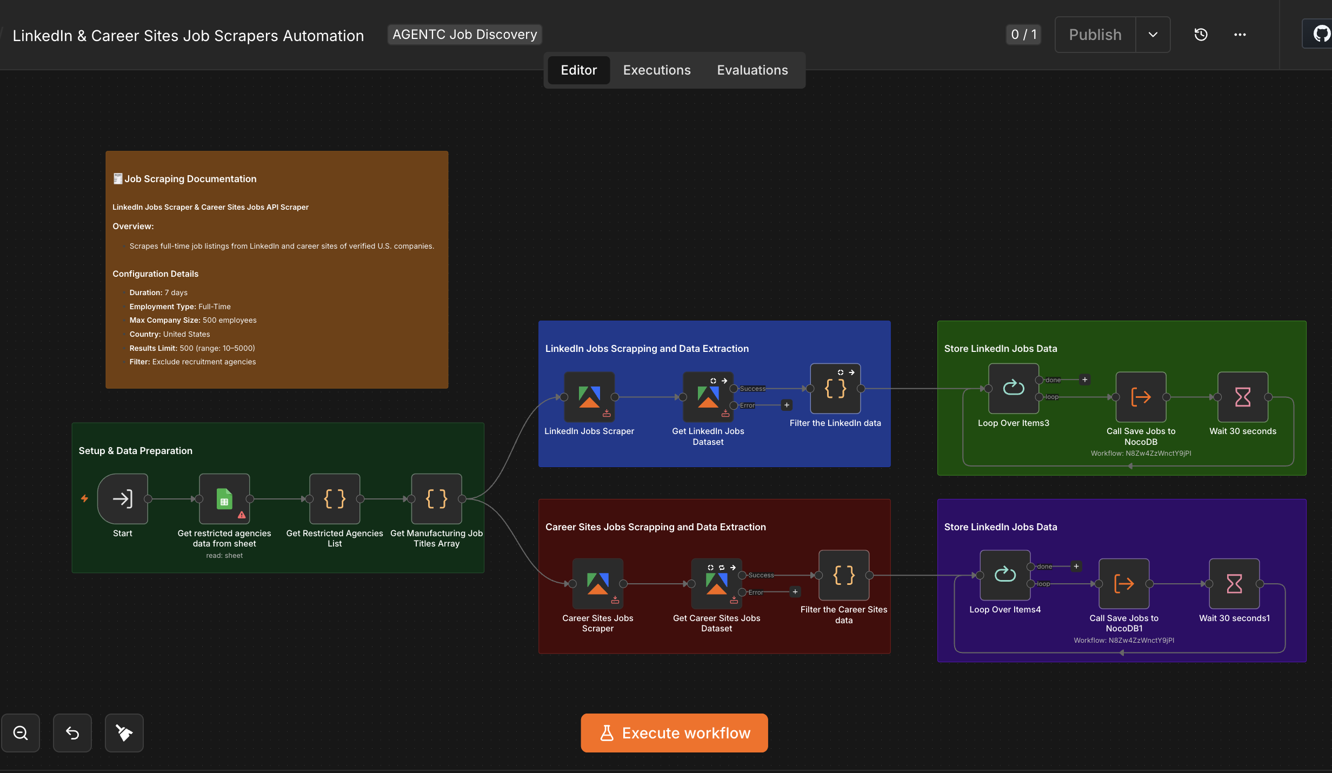Click the workflow title LinkedIn & Career Sites
The width and height of the screenshot is (1332, 773).
(188, 36)
